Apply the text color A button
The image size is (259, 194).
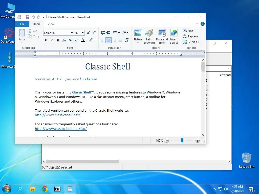pyautogui.click(x=83, y=40)
